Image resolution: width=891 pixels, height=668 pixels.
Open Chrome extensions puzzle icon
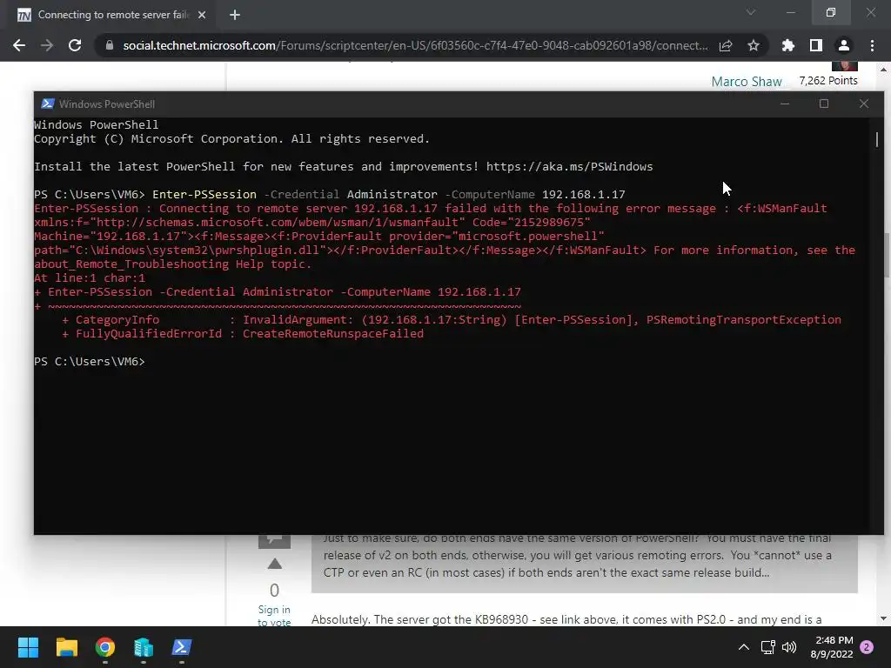787,45
